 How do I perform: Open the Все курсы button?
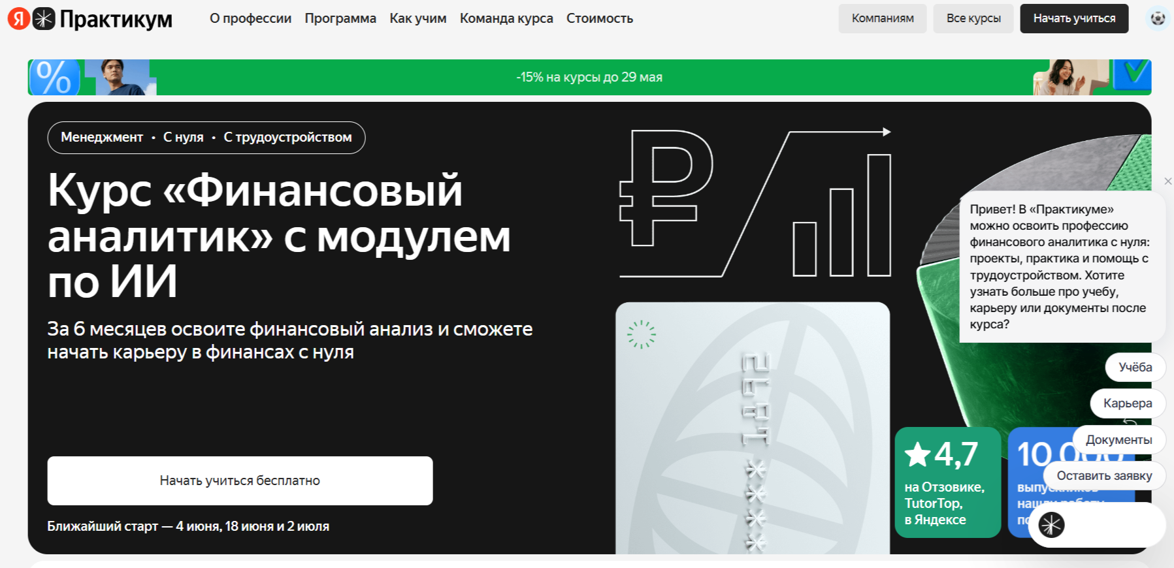click(973, 18)
